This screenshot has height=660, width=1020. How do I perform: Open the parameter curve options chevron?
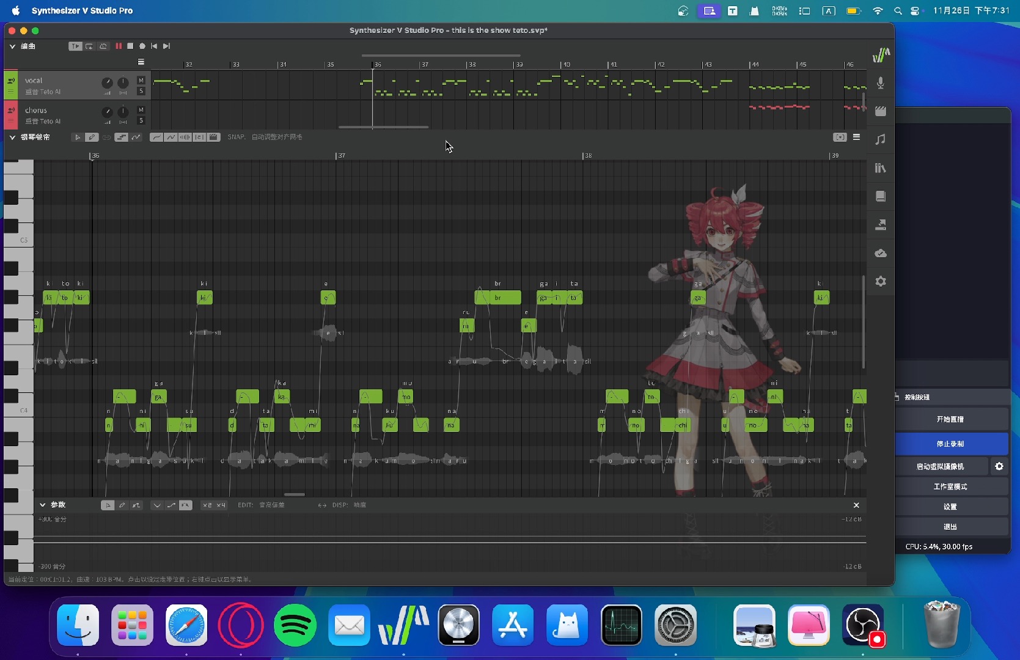(x=157, y=505)
